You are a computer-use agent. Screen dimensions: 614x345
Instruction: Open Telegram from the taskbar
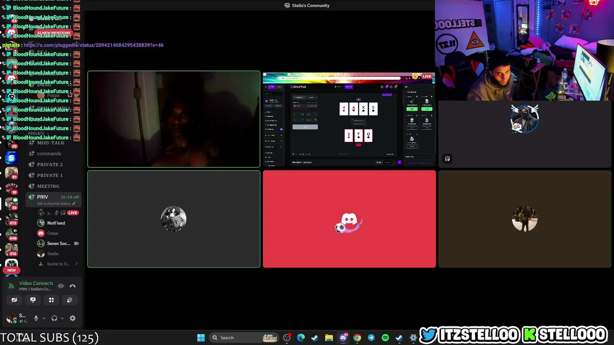click(x=371, y=338)
